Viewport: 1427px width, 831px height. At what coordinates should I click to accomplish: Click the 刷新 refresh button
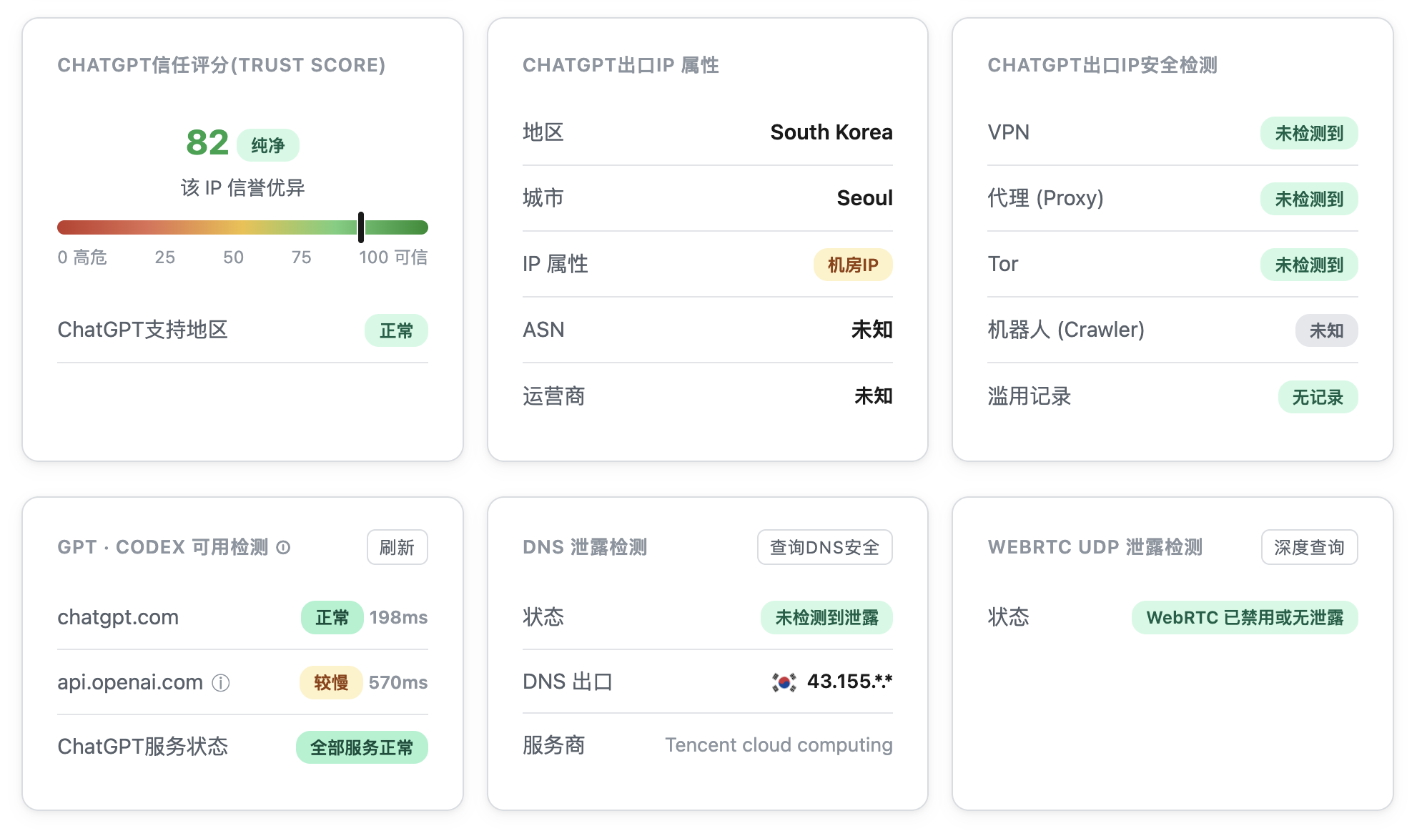click(x=398, y=547)
